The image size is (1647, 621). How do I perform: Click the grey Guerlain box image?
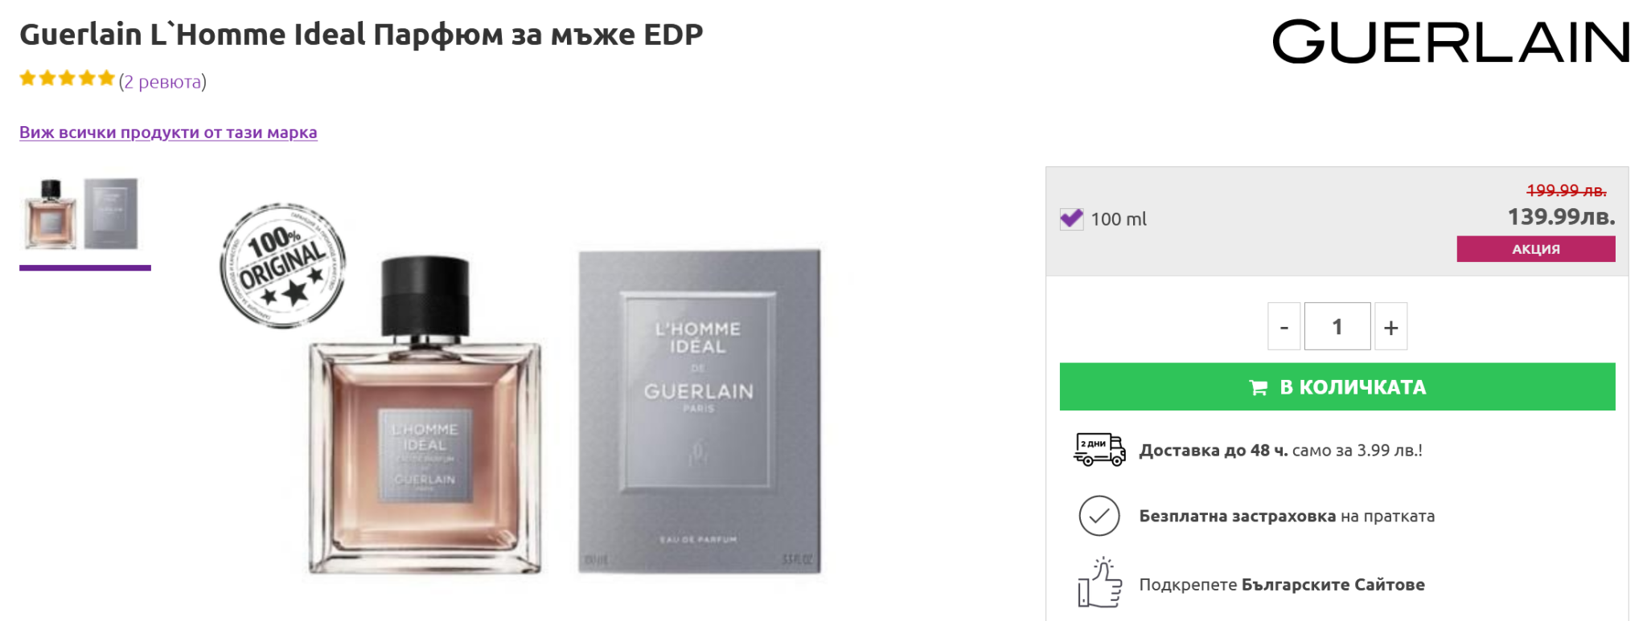[x=699, y=411]
